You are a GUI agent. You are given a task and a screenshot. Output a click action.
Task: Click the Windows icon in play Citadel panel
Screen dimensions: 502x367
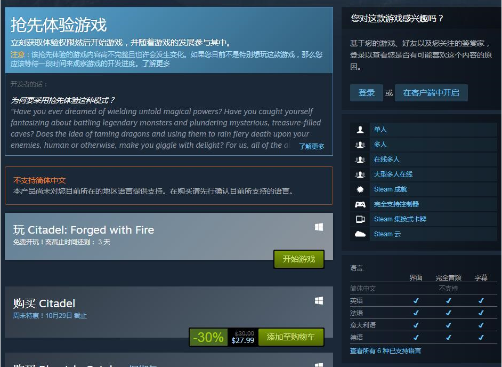pyautogui.click(x=319, y=227)
